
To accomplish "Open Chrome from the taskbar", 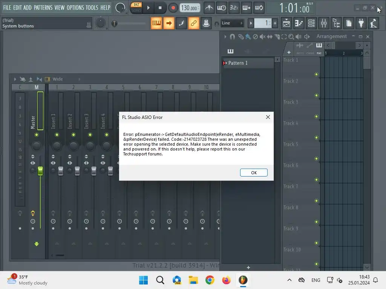I will point(210,280).
